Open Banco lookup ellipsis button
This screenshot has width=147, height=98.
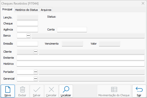click(28, 36)
